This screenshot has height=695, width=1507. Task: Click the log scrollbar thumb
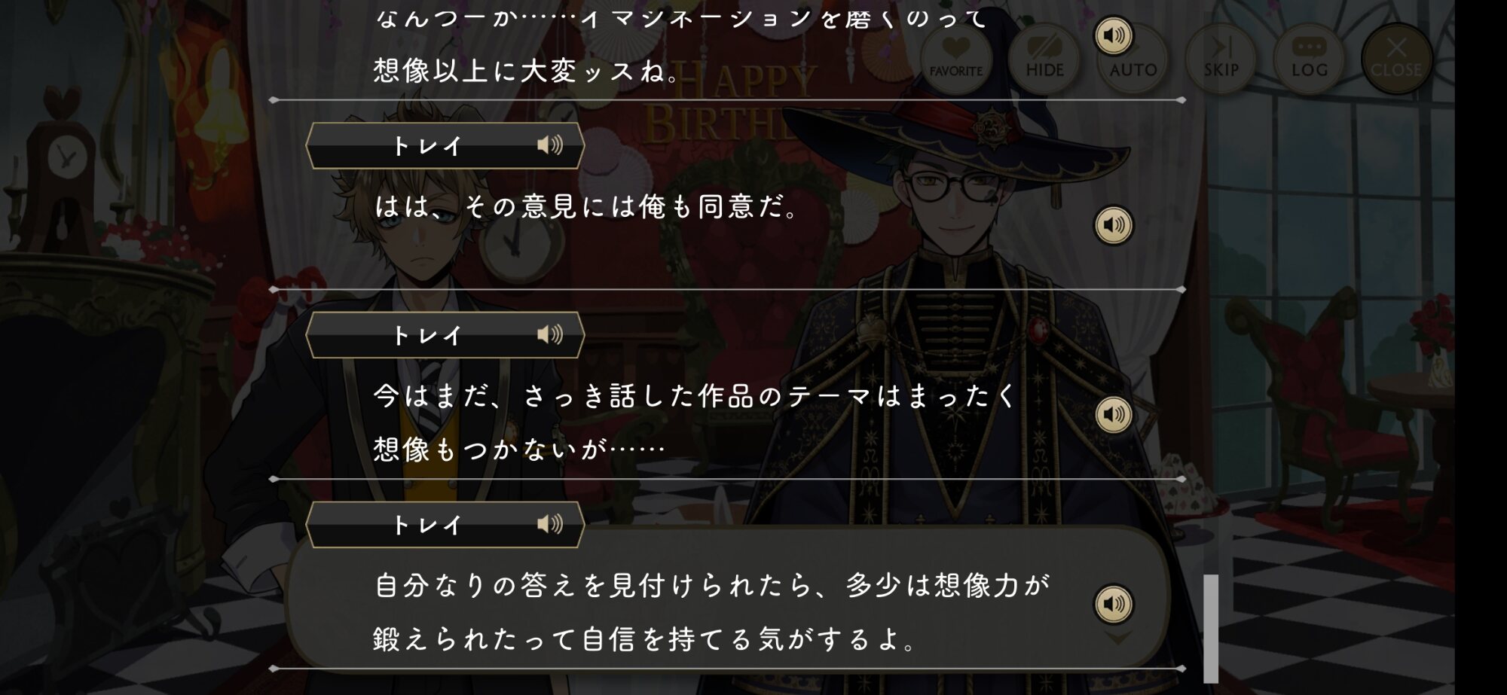1211,629
